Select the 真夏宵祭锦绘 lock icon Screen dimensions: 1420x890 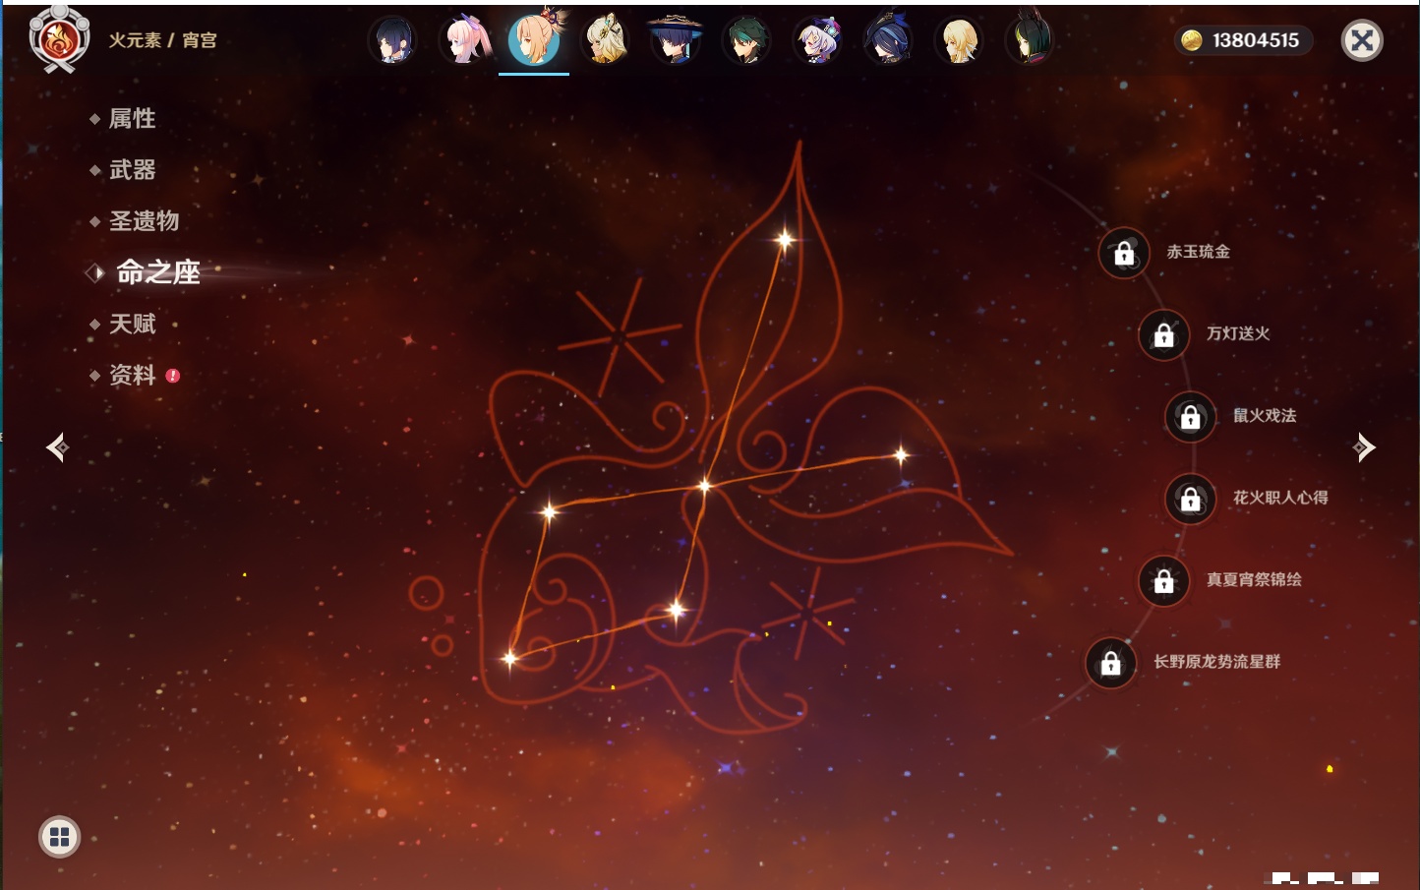pos(1164,581)
